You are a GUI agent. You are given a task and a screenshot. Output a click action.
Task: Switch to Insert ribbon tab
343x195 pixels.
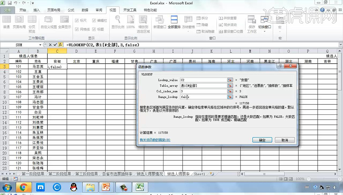pos(36,10)
